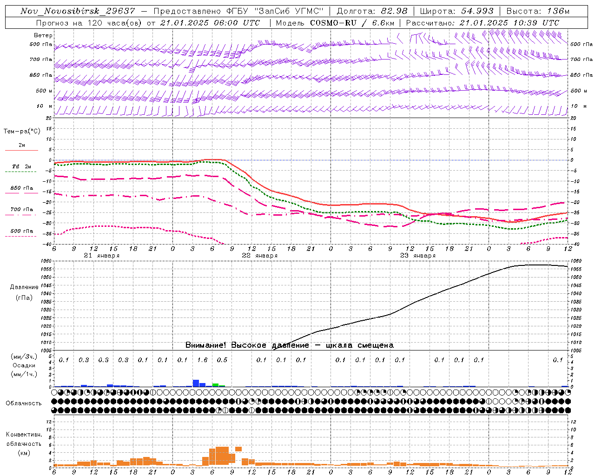Click the green precipitation bar
Screen dimensions: 595x476
point(215,385)
